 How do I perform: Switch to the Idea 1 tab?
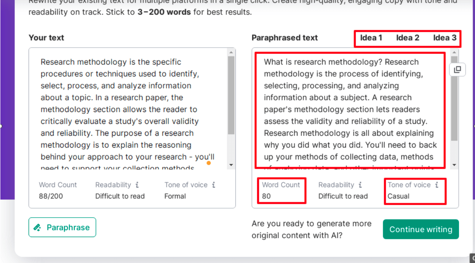coord(371,38)
